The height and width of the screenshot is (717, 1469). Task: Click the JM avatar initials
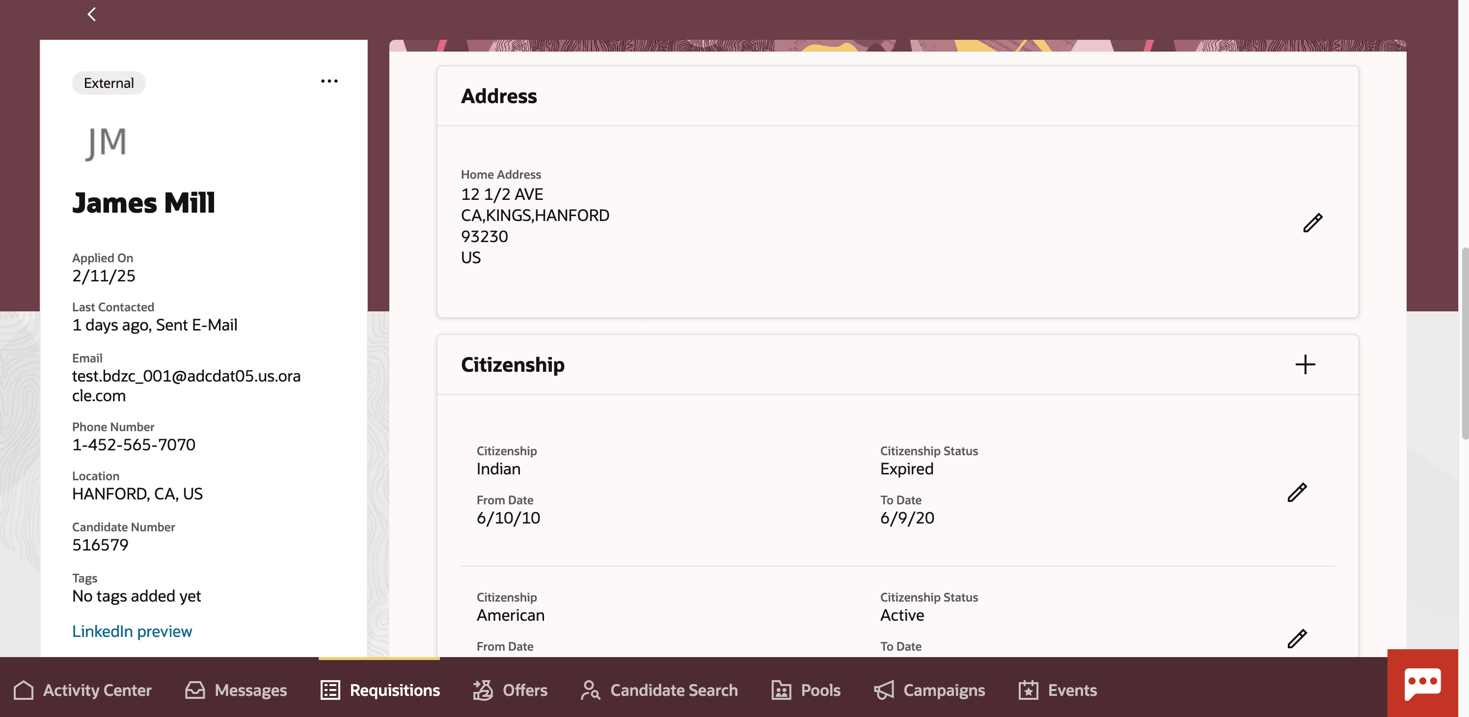[106, 142]
